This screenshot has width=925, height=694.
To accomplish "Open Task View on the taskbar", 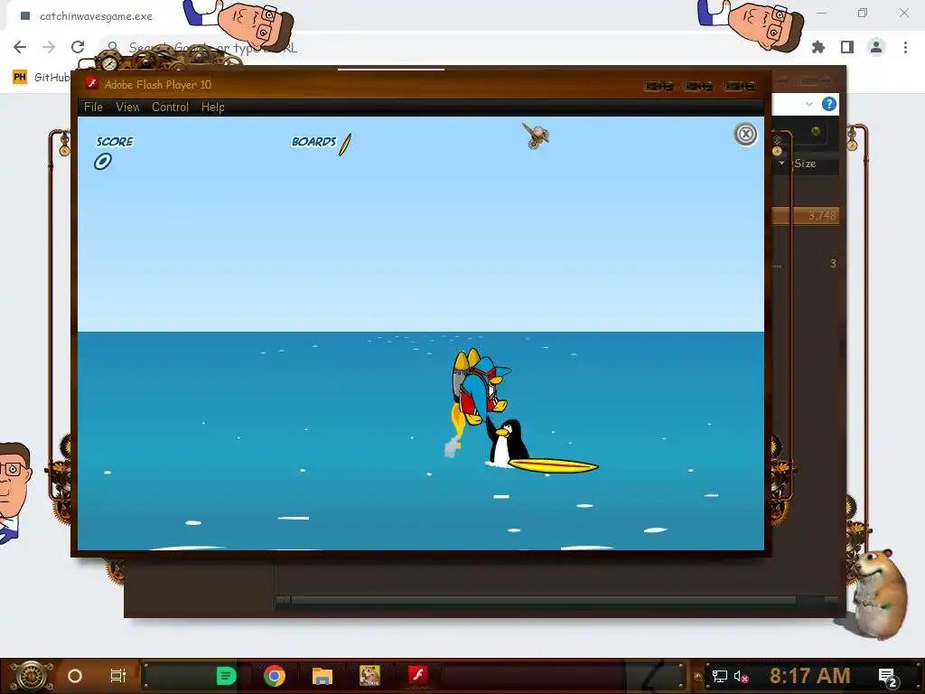I will click(x=118, y=676).
